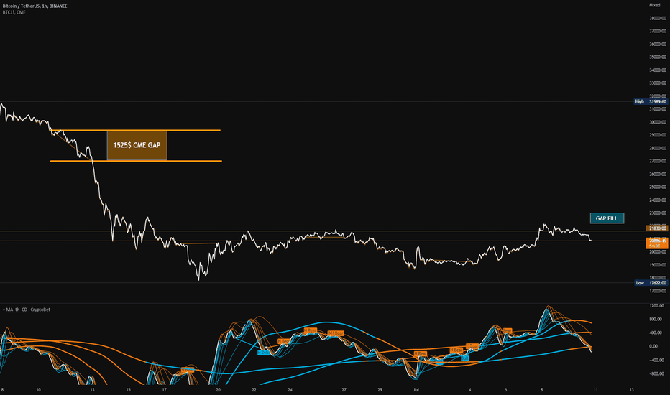The image size is (670, 395).
Task: Click date 27 on the time axis
Action: [x=344, y=390]
